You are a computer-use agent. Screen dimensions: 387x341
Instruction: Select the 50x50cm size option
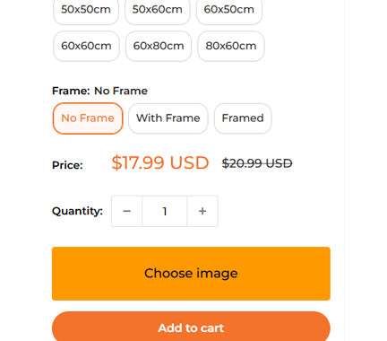click(86, 10)
